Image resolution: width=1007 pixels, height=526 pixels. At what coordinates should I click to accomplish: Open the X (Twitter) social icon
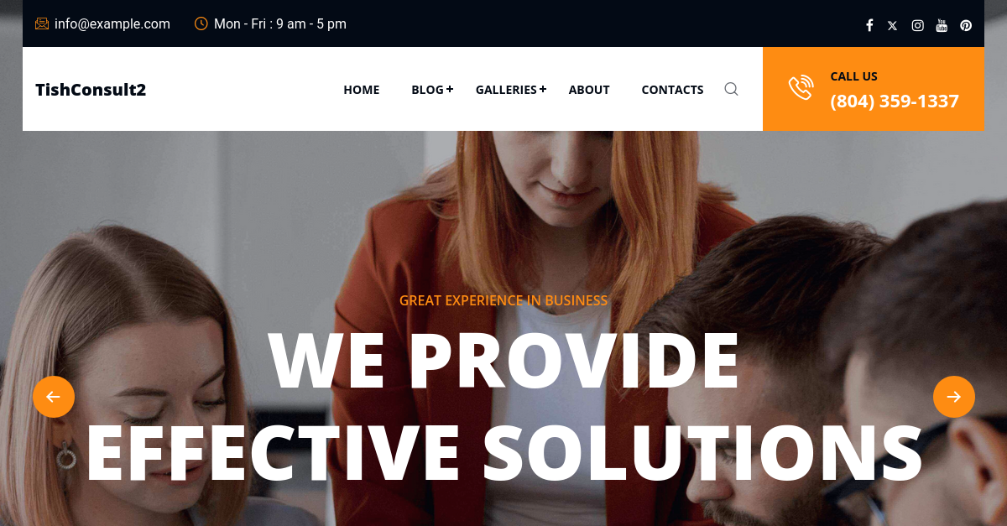(892, 25)
